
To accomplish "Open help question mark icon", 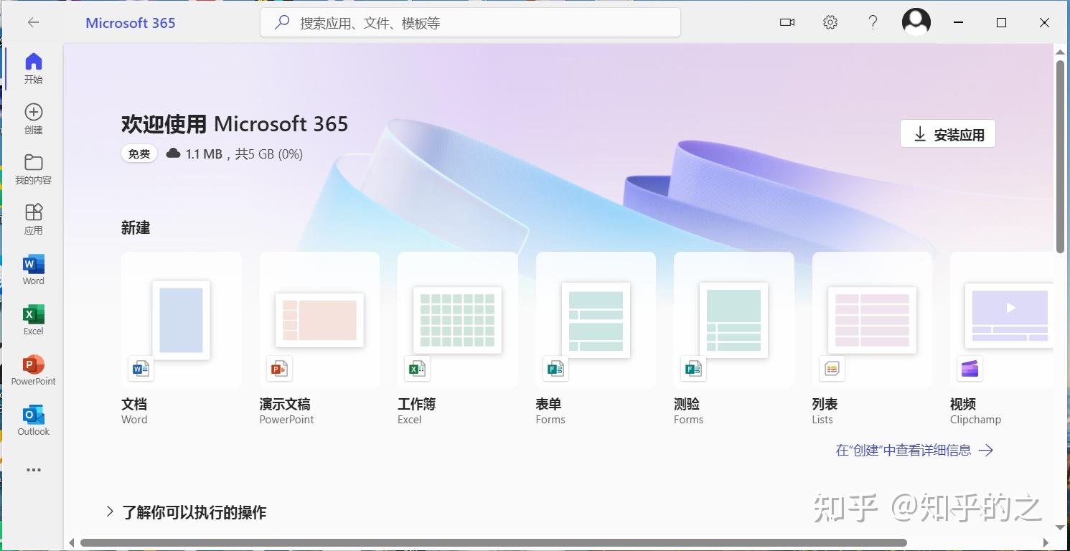I will click(x=873, y=23).
